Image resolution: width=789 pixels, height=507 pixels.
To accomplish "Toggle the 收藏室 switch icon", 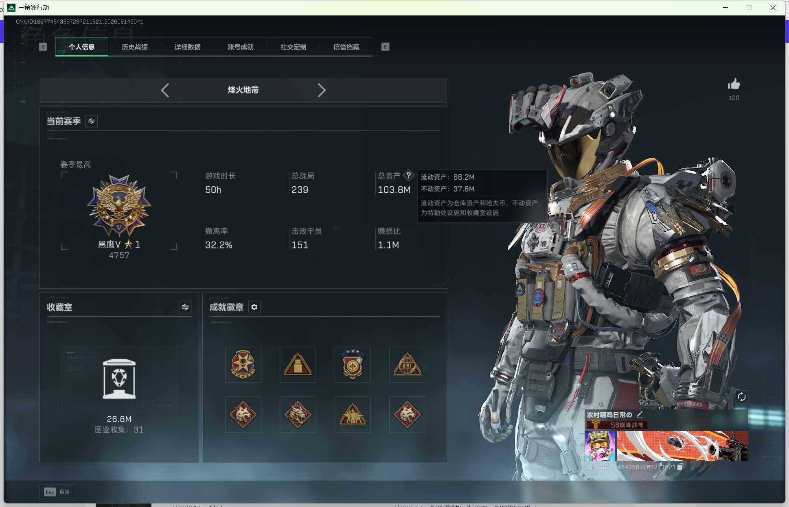I will pyautogui.click(x=185, y=307).
